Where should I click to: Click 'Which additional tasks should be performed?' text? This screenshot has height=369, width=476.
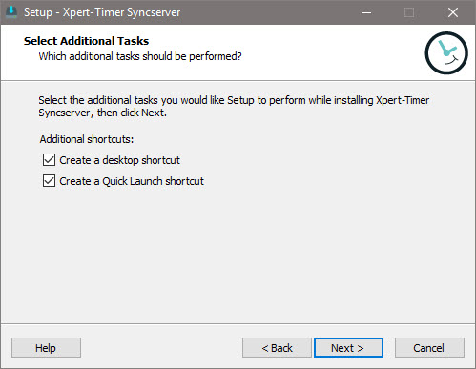140,56
